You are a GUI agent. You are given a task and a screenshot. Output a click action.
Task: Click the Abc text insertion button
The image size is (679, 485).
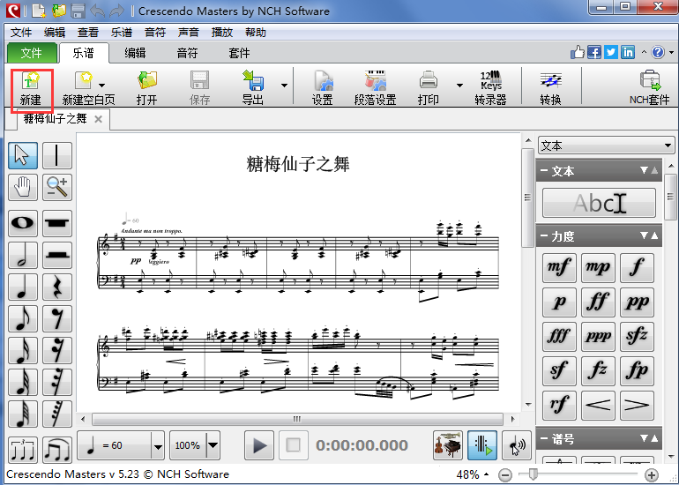tap(599, 203)
